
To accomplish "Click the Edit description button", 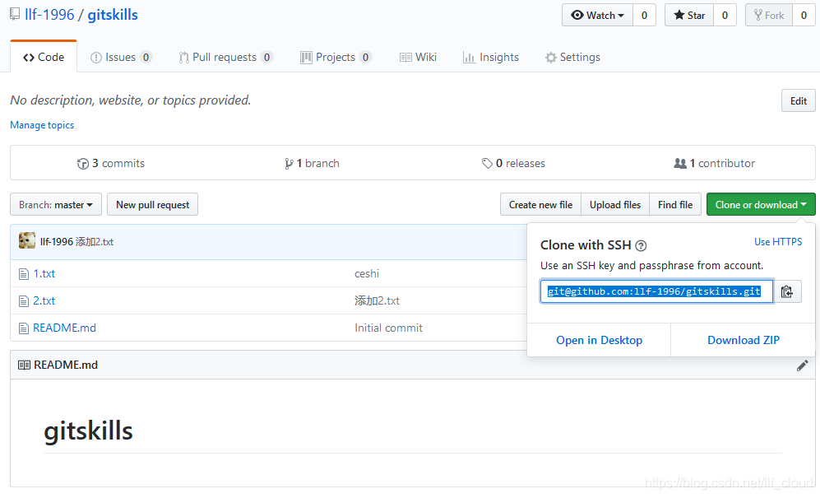I will point(798,100).
